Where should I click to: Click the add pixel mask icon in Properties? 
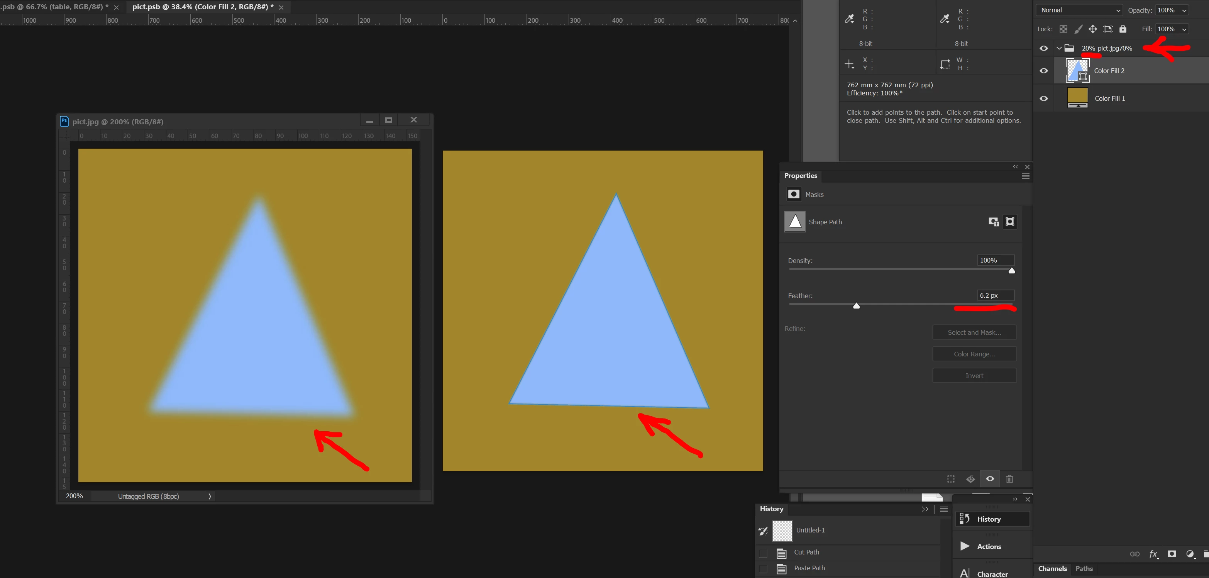[x=994, y=222]
